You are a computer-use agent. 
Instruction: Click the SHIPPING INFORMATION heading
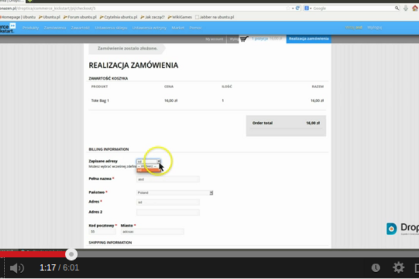110,242
